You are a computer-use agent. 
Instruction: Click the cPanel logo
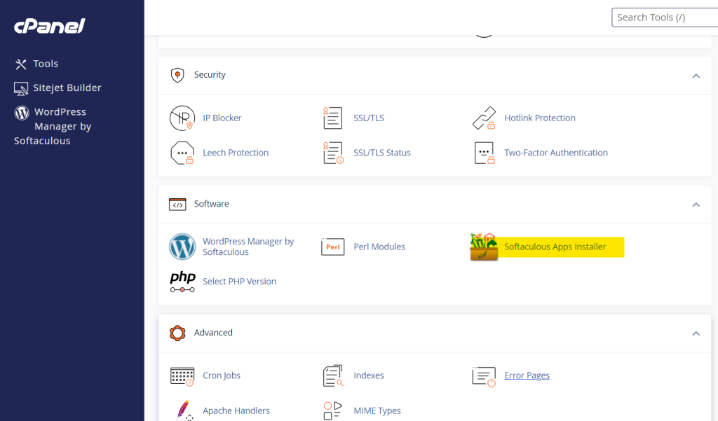click(x=49, y=26)
